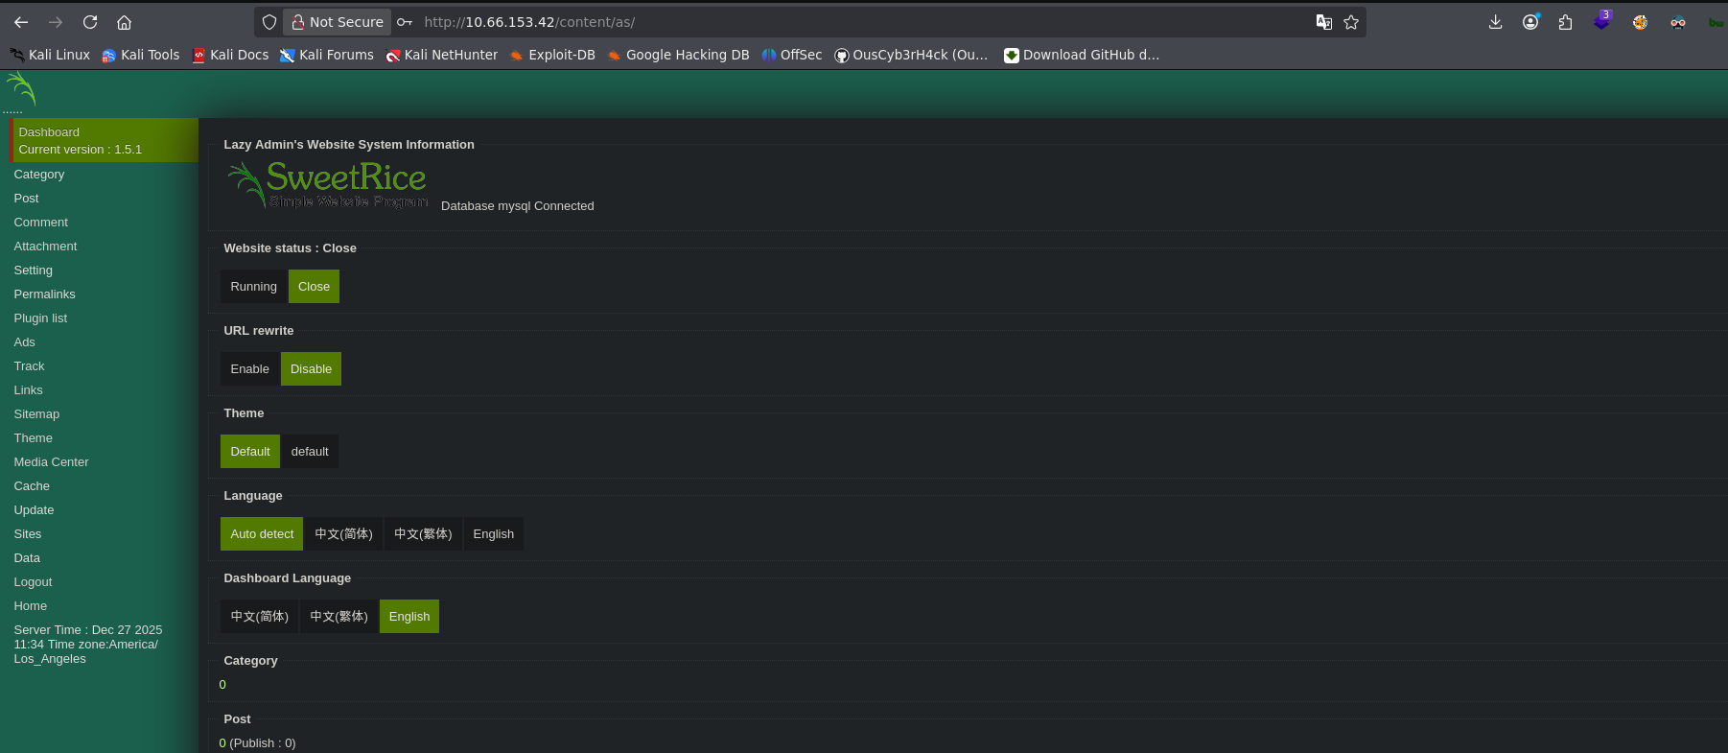
Task: Open Setting in the sidebar
Action: click(x=34, y=271)
